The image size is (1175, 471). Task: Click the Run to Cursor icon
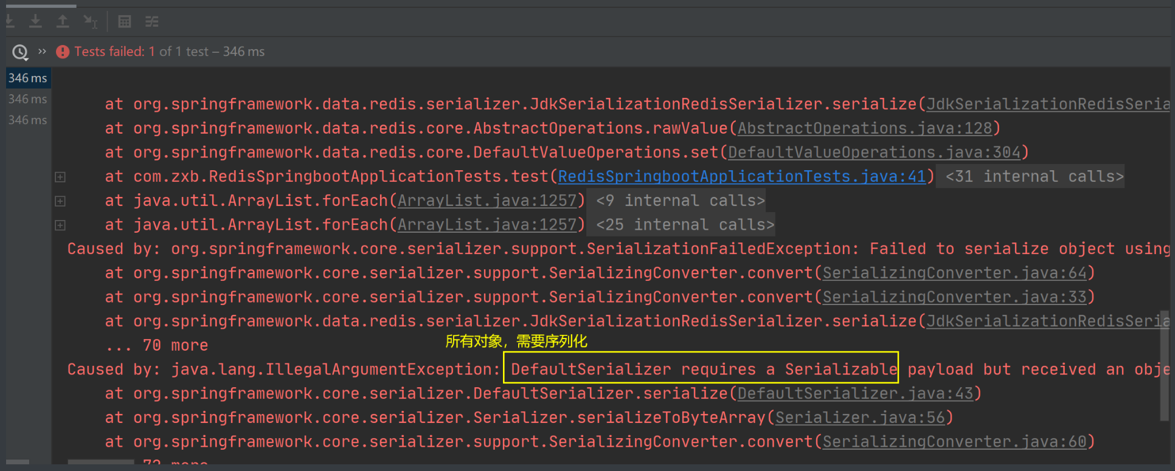90,22
